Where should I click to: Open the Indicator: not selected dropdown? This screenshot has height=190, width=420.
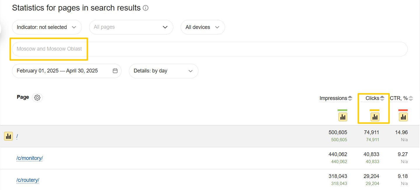[x=47, y=27]
